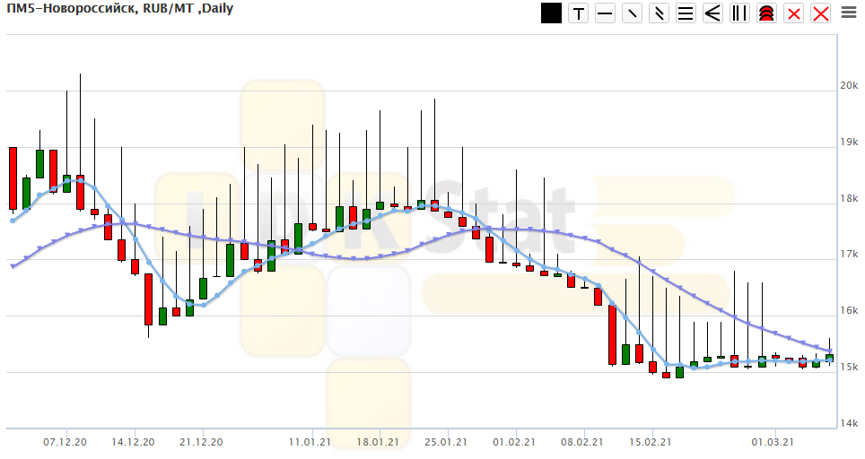Click the 07.12.20 date axis label
The height and width of the screenshot is (459, 865).
coord(65,442)
